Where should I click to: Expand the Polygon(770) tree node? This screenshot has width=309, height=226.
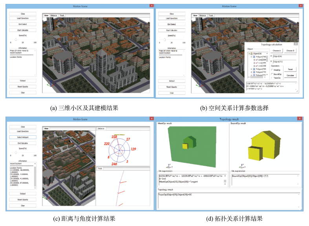251,72
